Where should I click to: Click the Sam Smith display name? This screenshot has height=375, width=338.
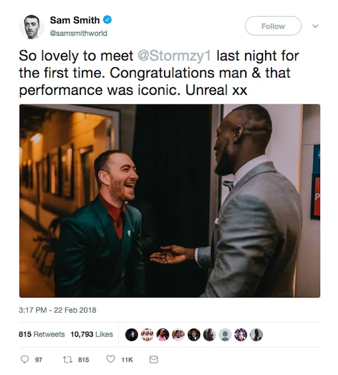[74, 21]
